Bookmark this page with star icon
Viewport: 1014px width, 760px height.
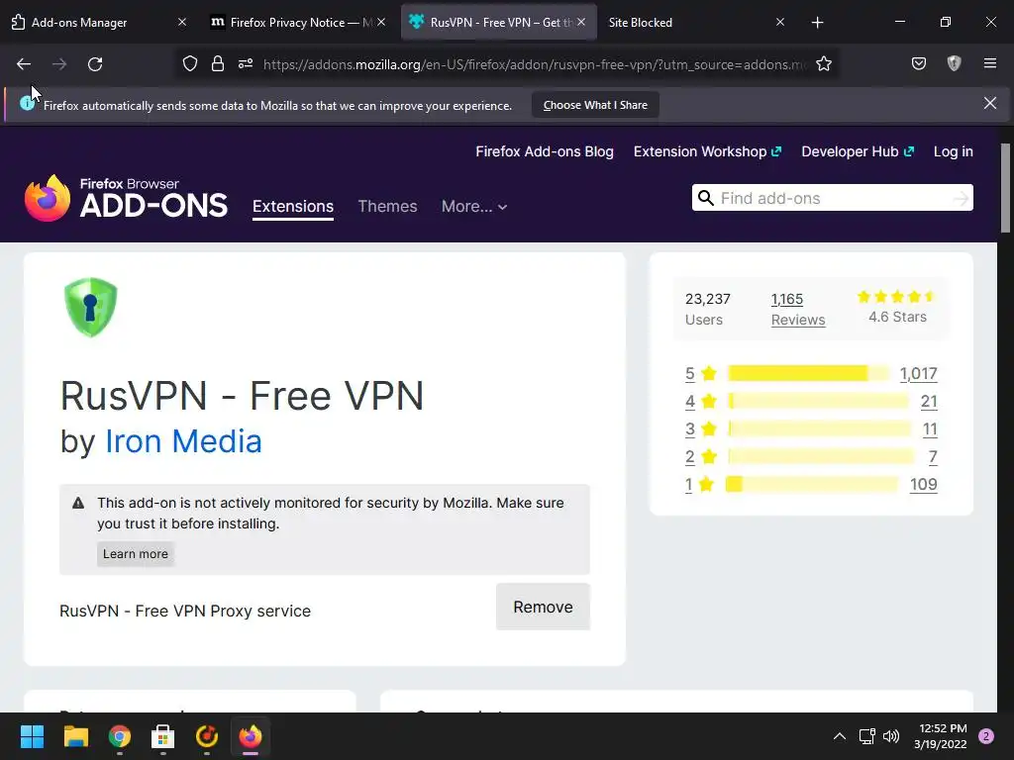[x=823, y=63]
